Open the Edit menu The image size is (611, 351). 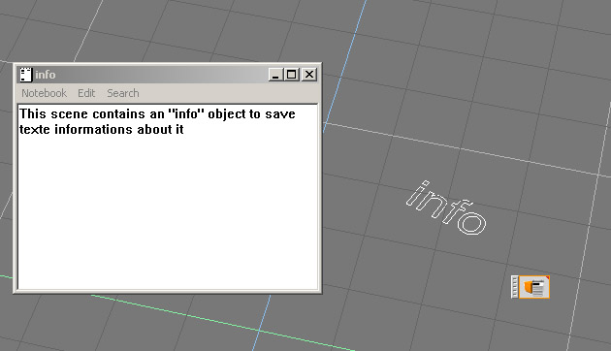click(86, 93)
